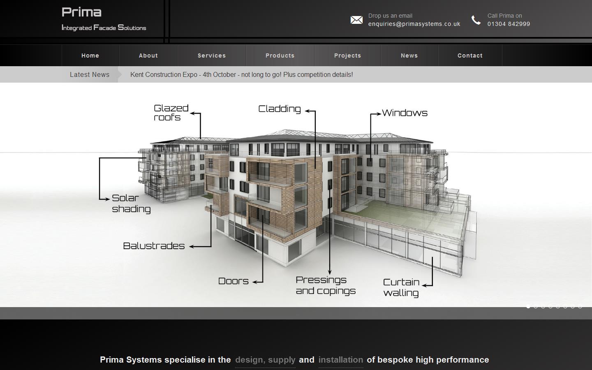Click the phone handset icon
This screenshot has height=370, width=592.
click(x=476, y=20)
